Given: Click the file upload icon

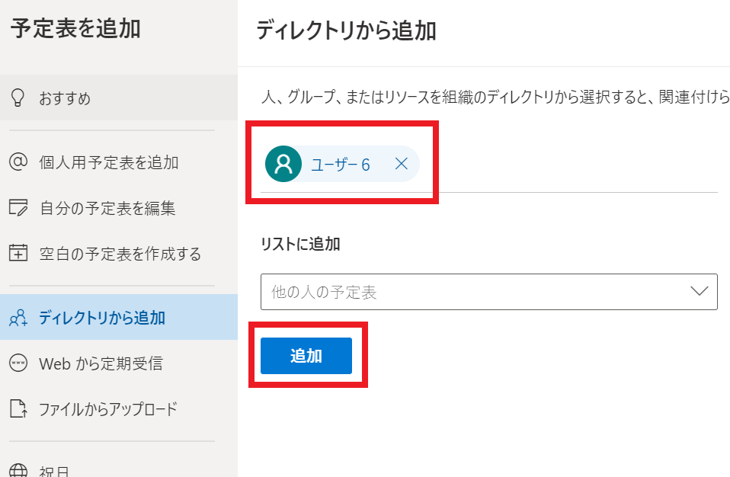Looking at the screenshot, I should pos(18,408).
